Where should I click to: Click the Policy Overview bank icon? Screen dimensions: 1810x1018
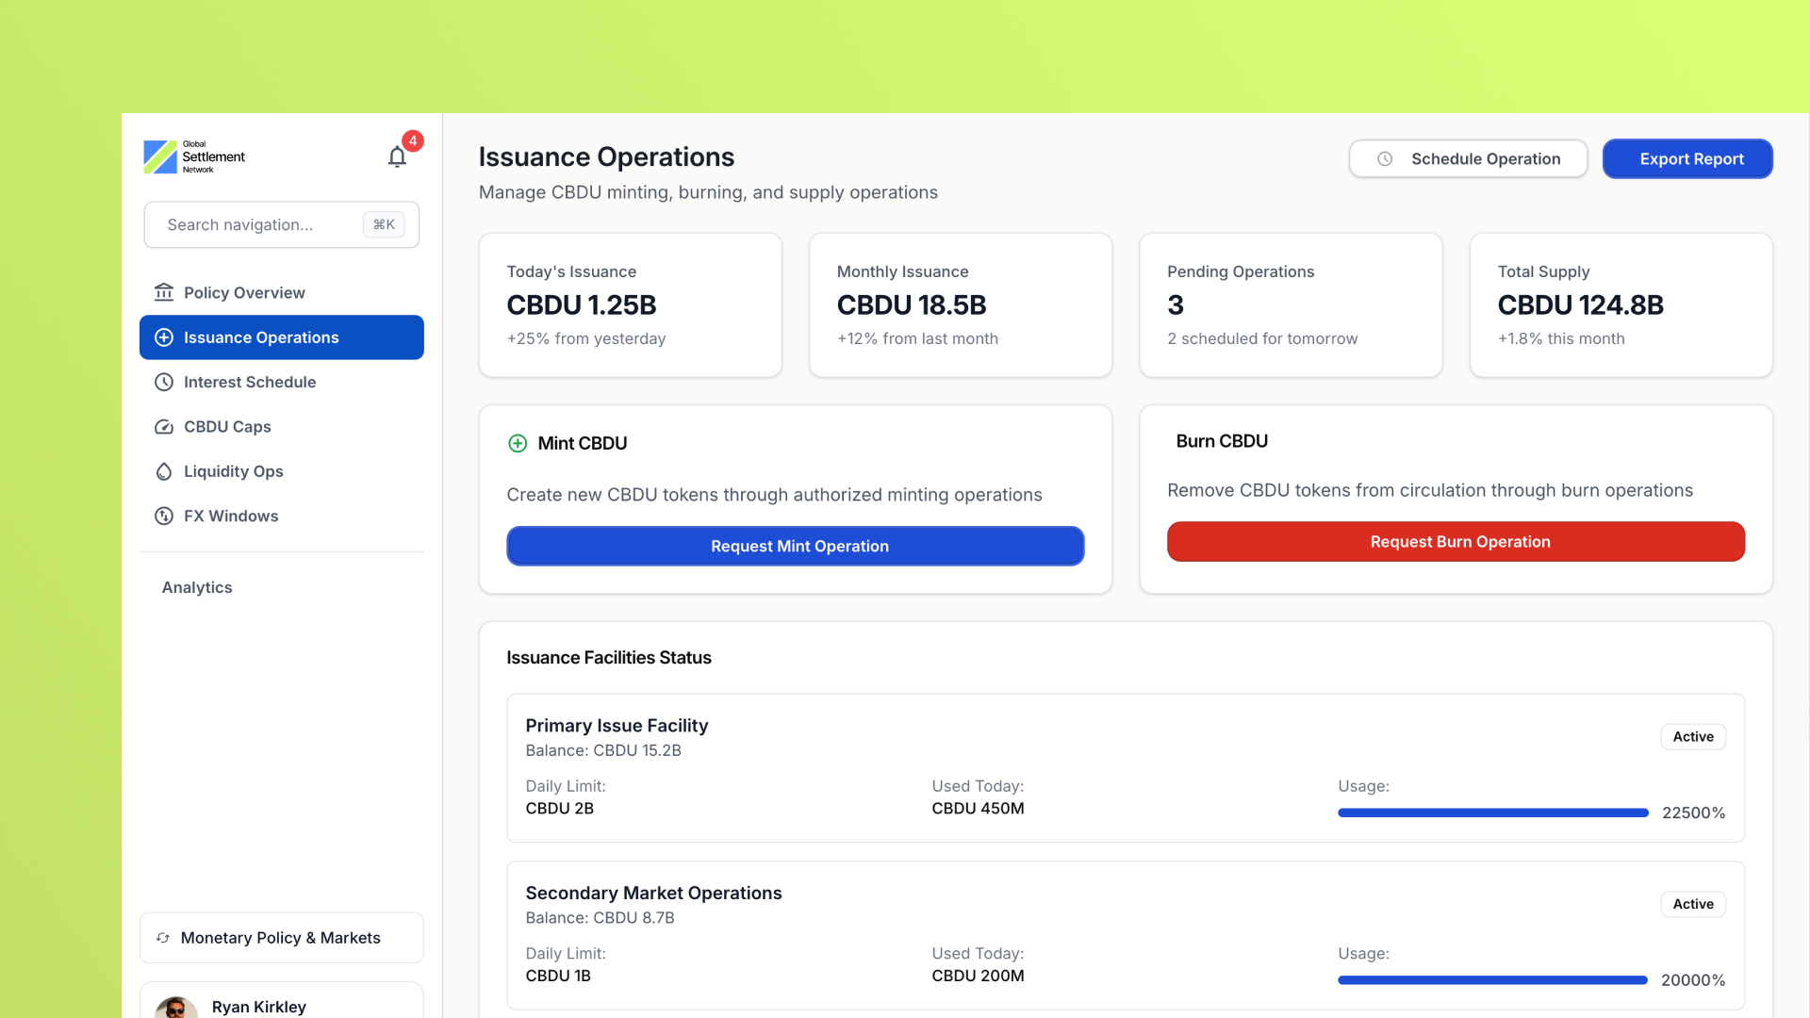[x=164, y=292]
